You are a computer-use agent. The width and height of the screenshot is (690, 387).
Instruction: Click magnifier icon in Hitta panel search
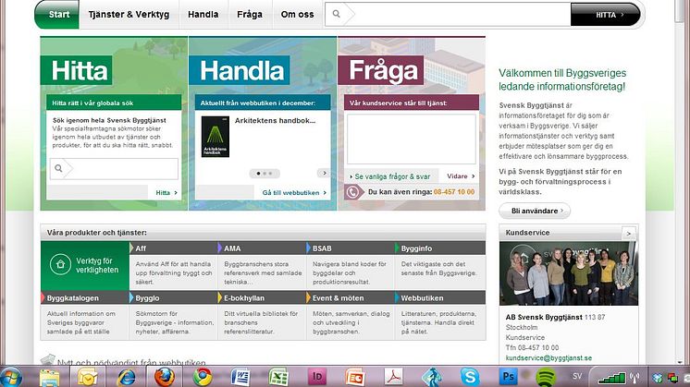tap(58, 168)
